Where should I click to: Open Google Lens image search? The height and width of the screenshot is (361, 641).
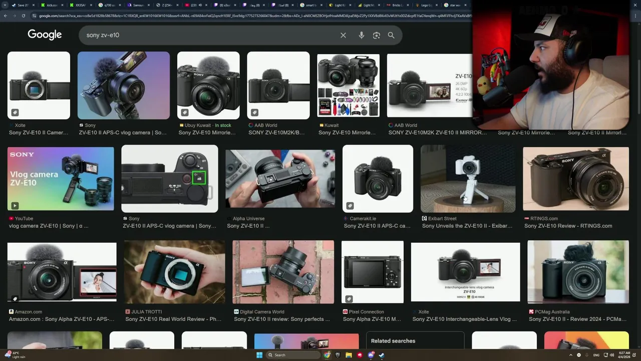coord(377,35)
